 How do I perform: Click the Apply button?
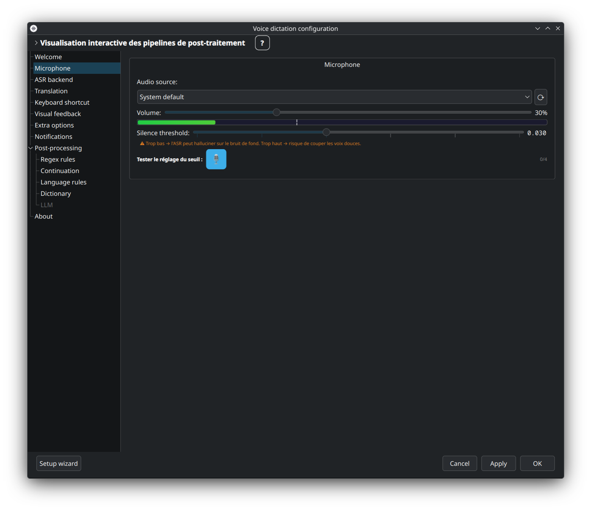(x=499, y=464)
